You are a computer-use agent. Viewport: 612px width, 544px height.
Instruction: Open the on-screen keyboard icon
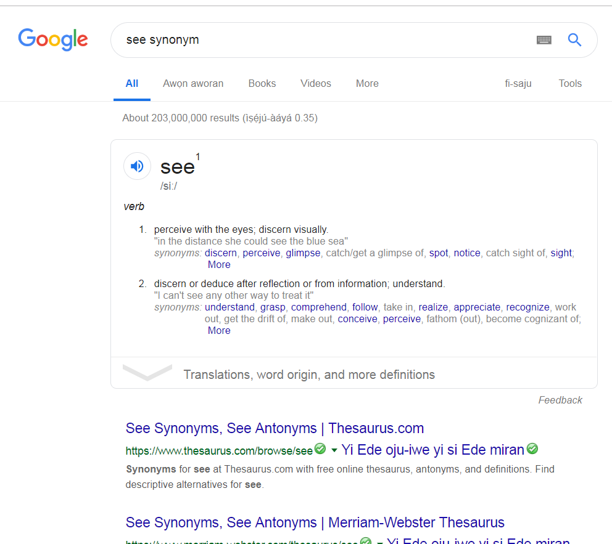coord(544,40)
